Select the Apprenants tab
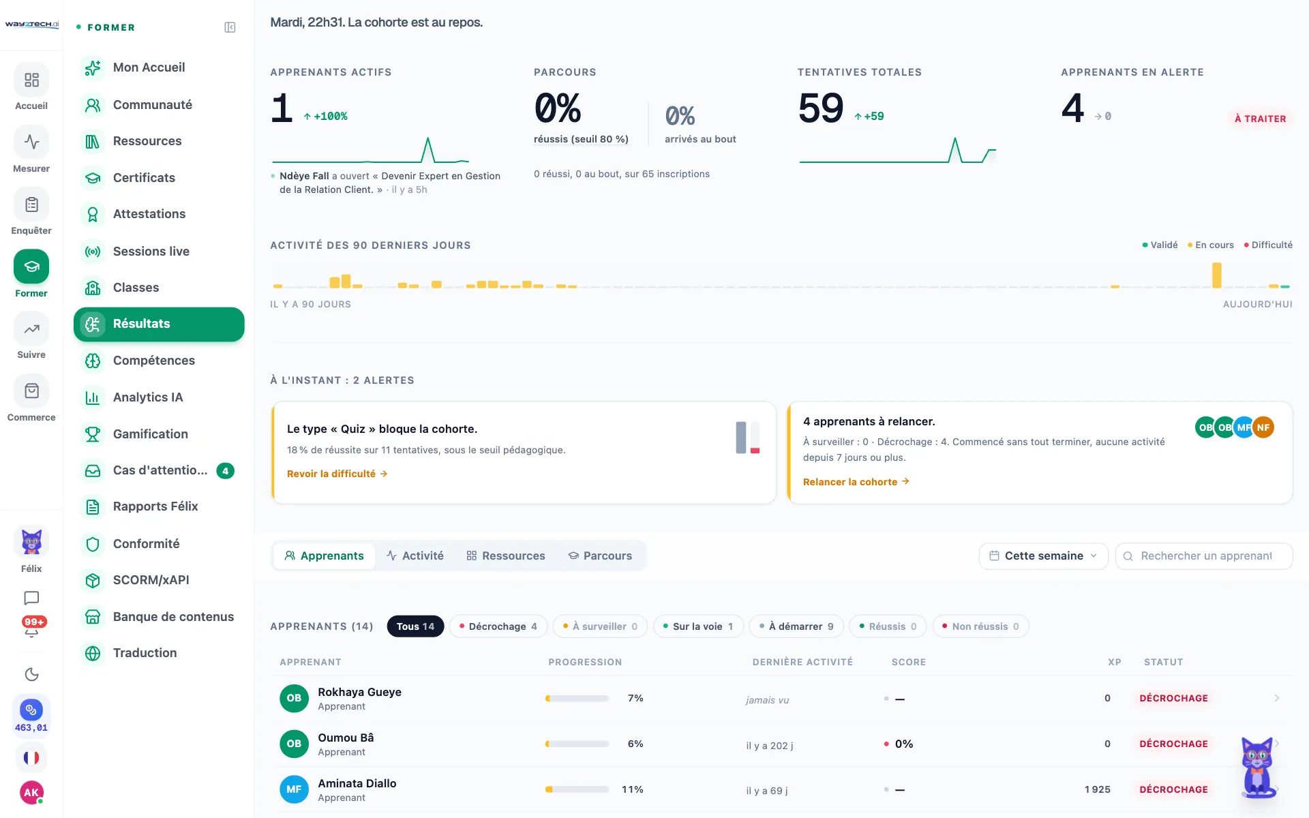This screenshot has width=1309, height=818. 324,556
